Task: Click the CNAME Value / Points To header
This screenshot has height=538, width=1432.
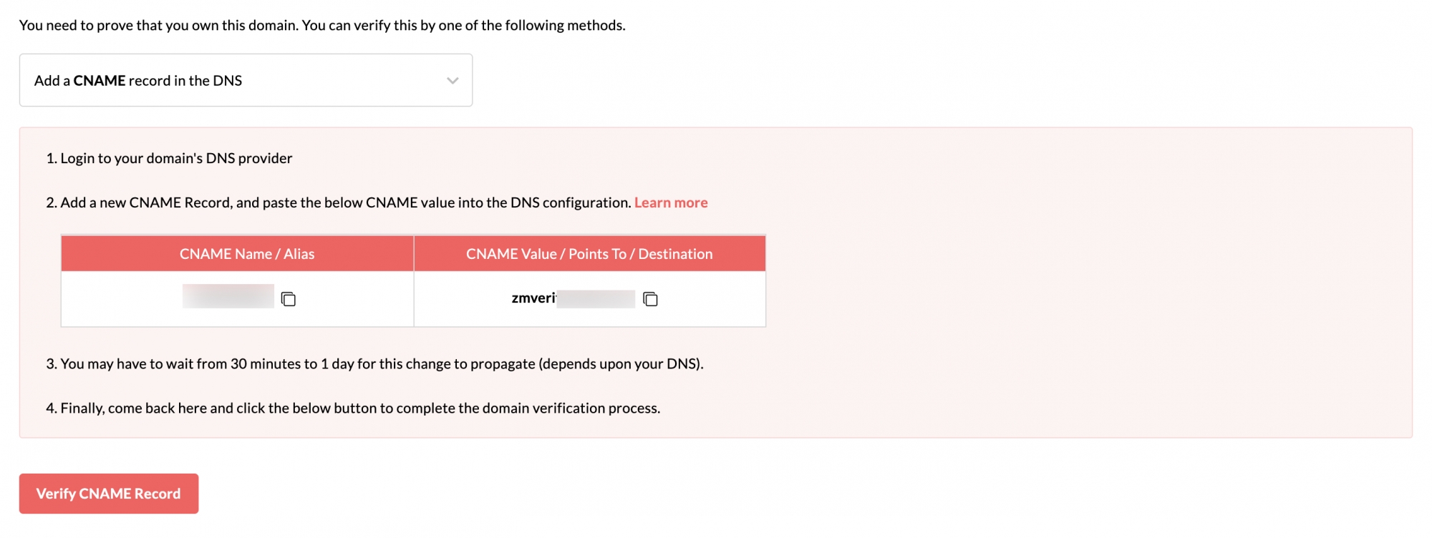Action: (x=589, y=254)
